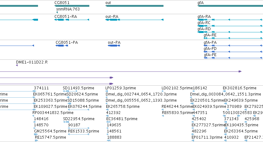
Task: Select the CG8051-PA protein feature
Action: point(62,46)
